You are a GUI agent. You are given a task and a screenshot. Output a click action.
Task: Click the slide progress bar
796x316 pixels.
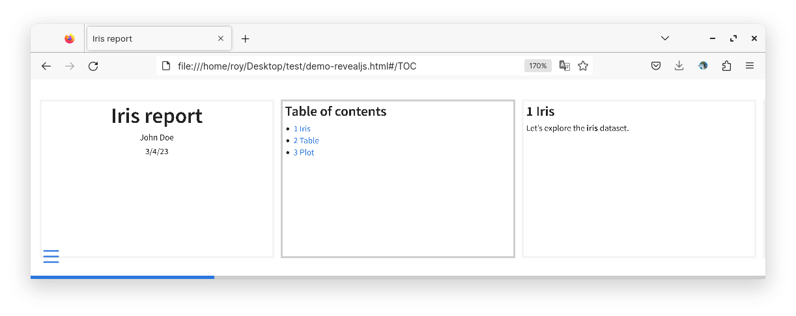coord(397,277)
